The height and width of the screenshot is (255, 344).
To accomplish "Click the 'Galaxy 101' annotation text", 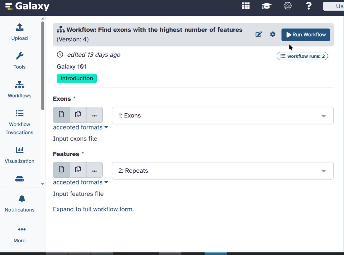I will coord(72,67).
